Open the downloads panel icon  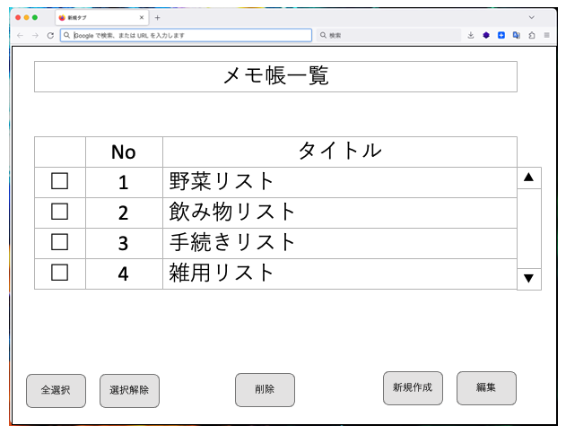pos(471,35)
